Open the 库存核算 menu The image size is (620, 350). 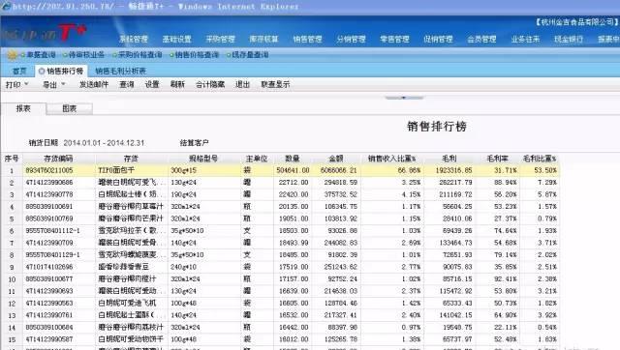(263, 39)
